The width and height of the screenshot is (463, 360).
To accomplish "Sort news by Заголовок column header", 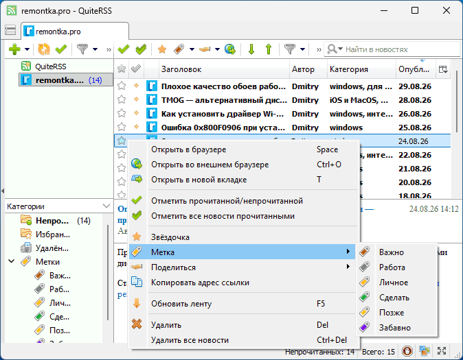I will pyautogui.click(x=224, y=69).
